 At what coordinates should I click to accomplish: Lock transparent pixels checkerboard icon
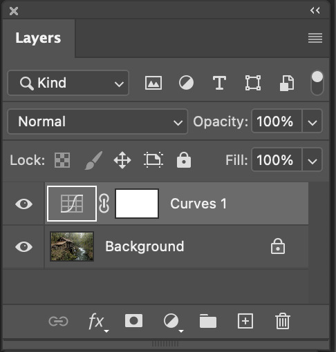pos(62,160)
